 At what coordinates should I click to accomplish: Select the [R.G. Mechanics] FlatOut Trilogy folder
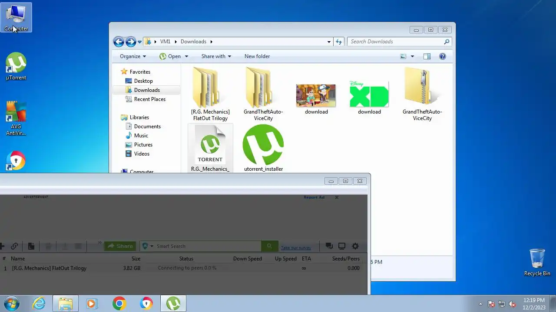point(211,94)
